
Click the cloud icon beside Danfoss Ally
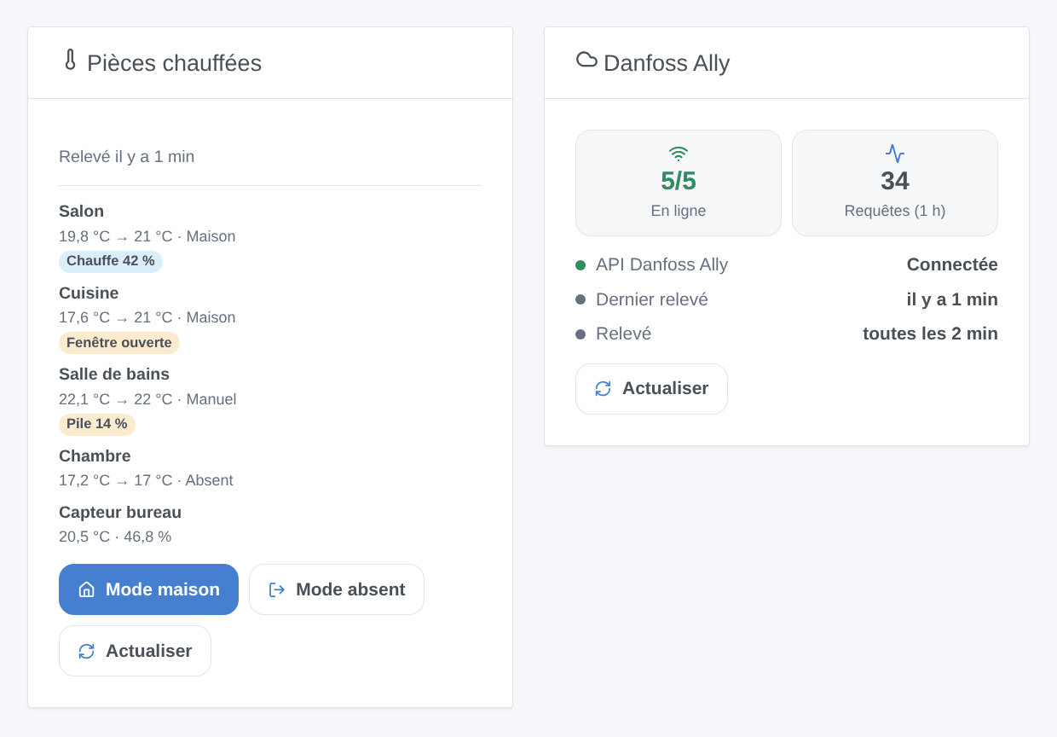coord(586,59)
